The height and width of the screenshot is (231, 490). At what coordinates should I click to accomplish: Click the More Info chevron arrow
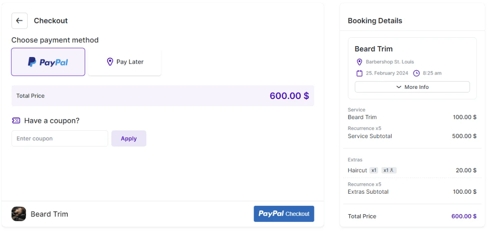pyautogui.click(x=399, y=87)
